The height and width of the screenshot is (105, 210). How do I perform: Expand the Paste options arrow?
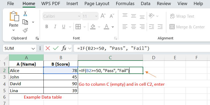tap(13, 30)
